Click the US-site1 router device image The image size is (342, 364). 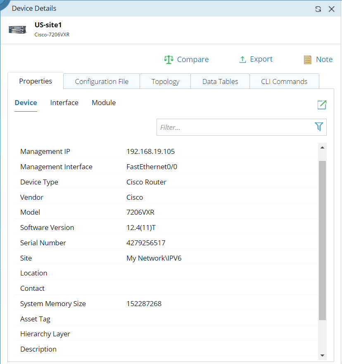pos(18,29)
